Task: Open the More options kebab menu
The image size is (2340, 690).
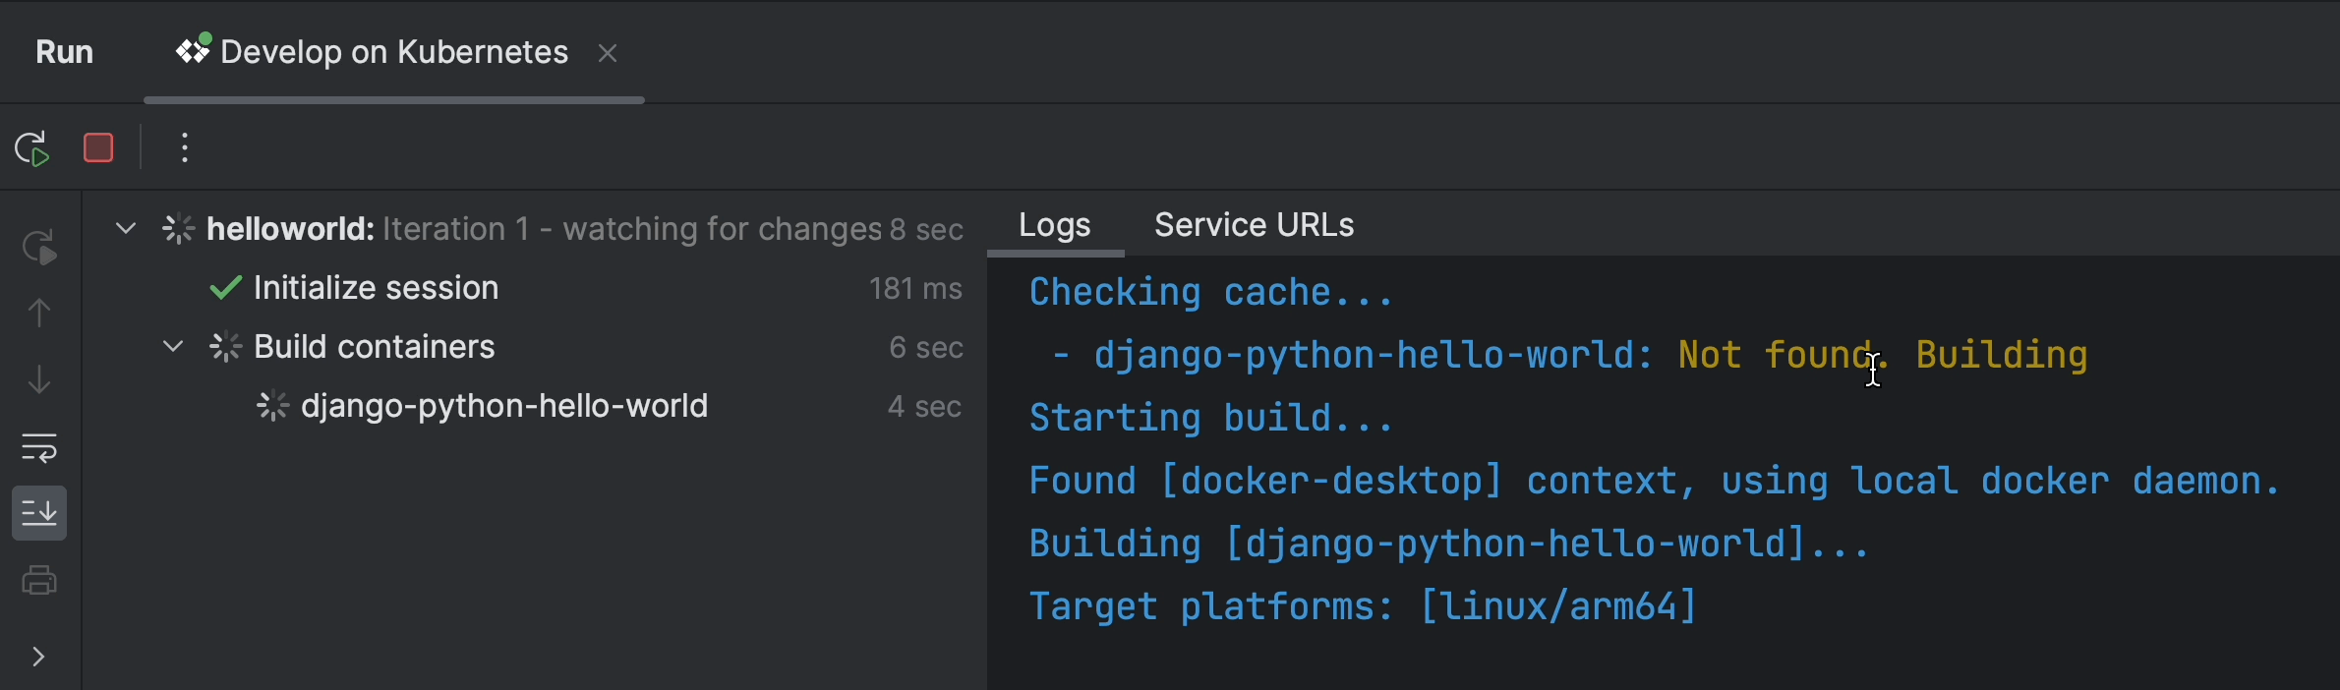Action: [185, 148]
